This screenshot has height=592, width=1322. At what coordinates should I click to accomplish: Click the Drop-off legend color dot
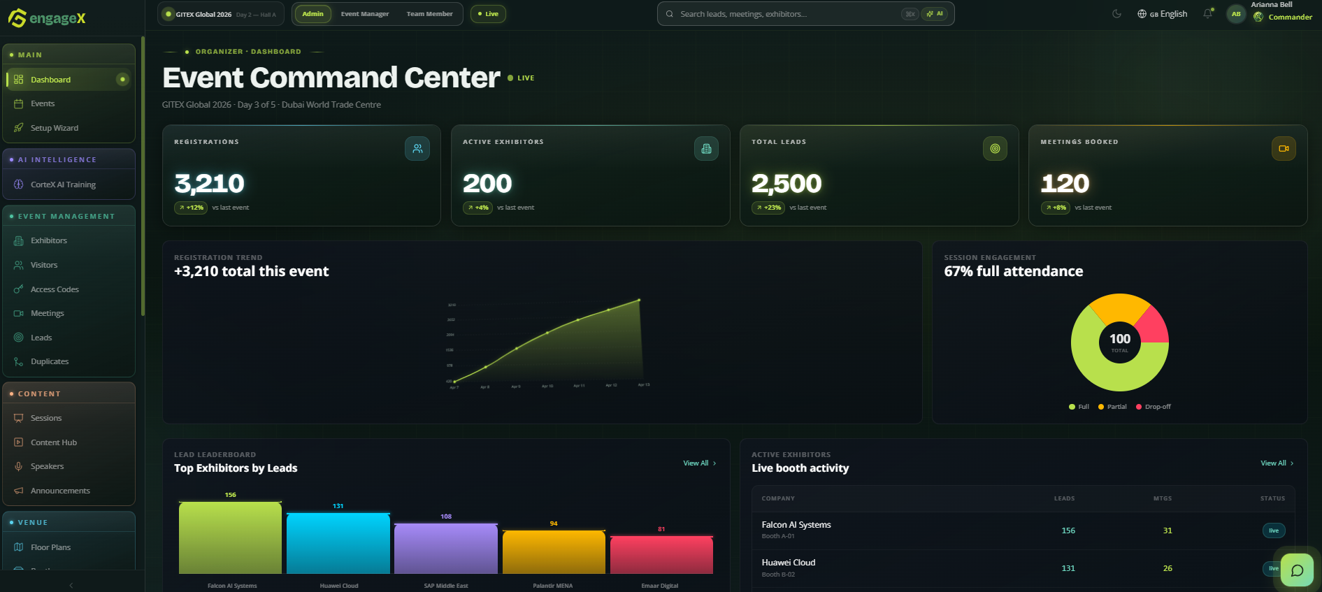pyautogui.click(x=1139, y=407)
